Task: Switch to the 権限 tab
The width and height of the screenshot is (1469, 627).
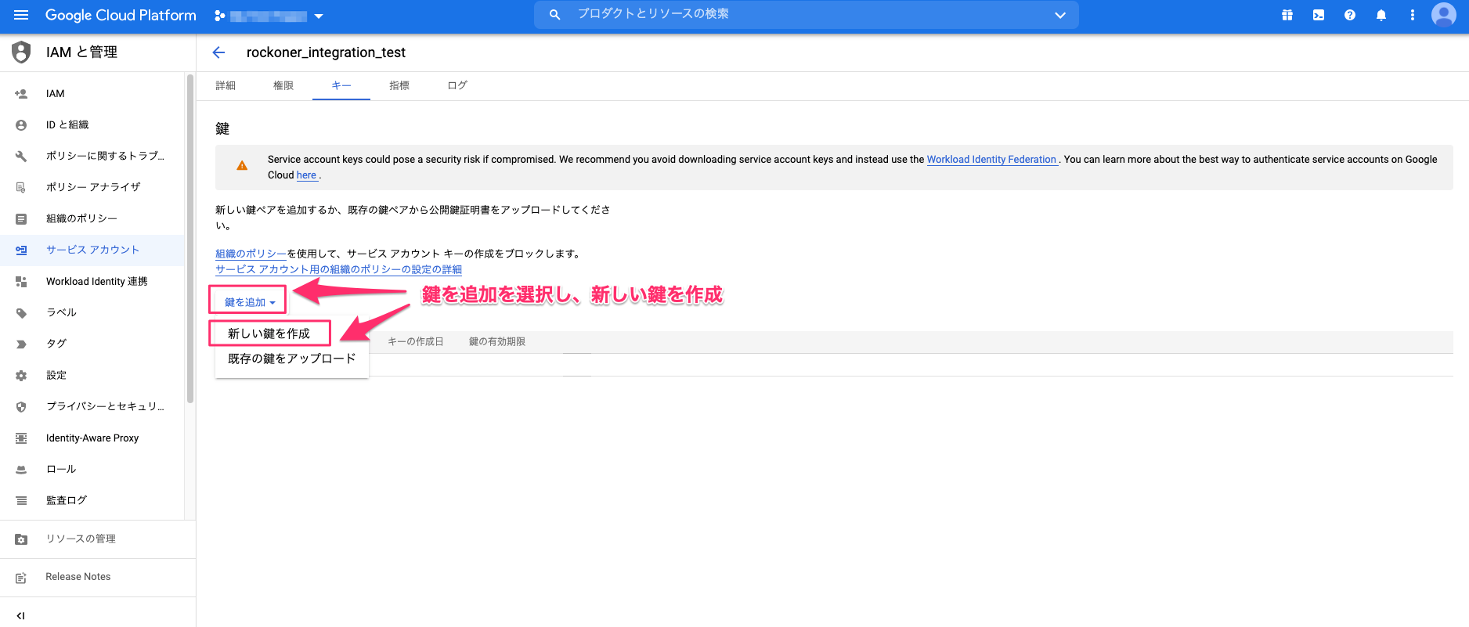Action: pyautogui.click(x=283, y=85)
